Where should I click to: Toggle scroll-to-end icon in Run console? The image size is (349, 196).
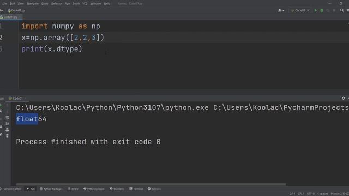pos(7,124)
